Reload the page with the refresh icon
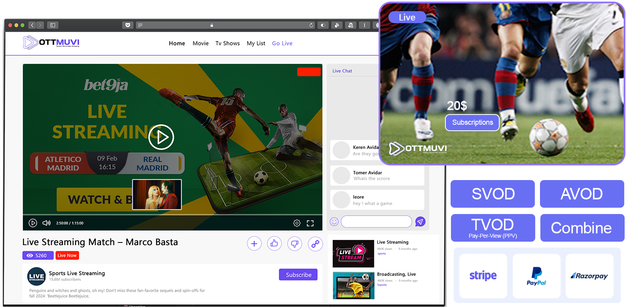Screen dimensions: 627x308 point(311,25)
